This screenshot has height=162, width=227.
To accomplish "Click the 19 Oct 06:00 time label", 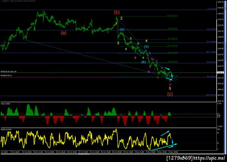I will pyautogui.click(x=61, y=152).
